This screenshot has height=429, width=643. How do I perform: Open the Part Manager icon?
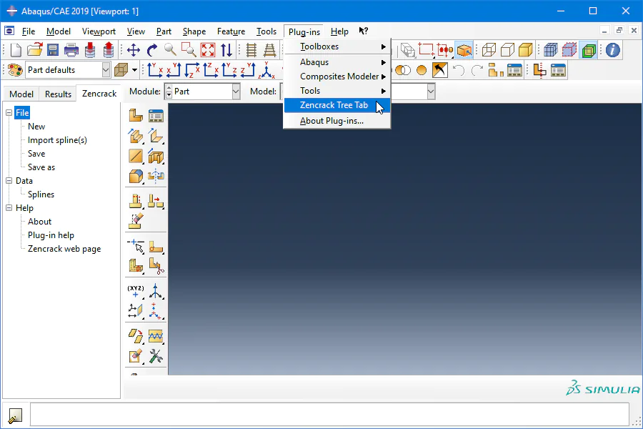point(156,116)
